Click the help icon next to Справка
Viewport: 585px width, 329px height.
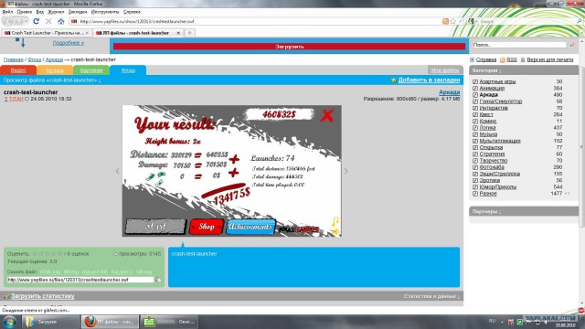(473, 59)
